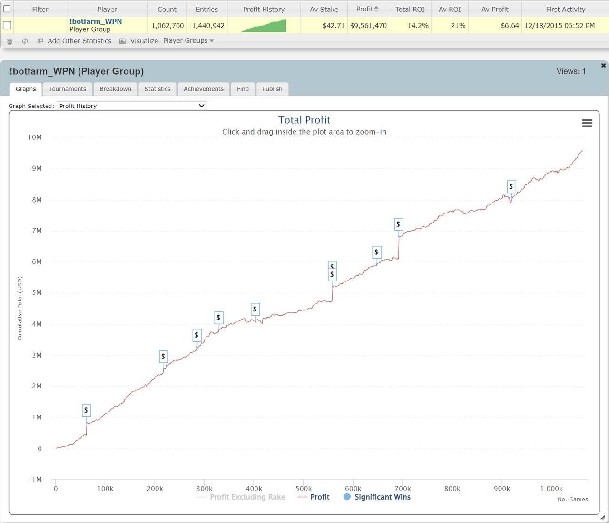
Task: Click the significant win marker near 690k games
Action: pyautogui.click(x=398, y=224)
